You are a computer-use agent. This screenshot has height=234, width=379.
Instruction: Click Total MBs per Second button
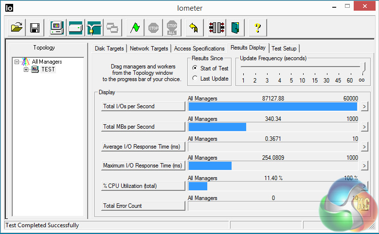(x=143, y=127)
